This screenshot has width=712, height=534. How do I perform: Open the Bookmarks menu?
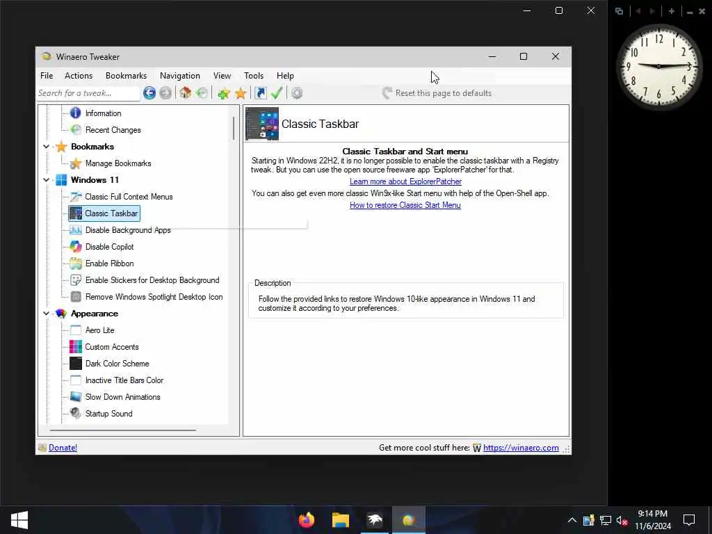pos(127,76)
